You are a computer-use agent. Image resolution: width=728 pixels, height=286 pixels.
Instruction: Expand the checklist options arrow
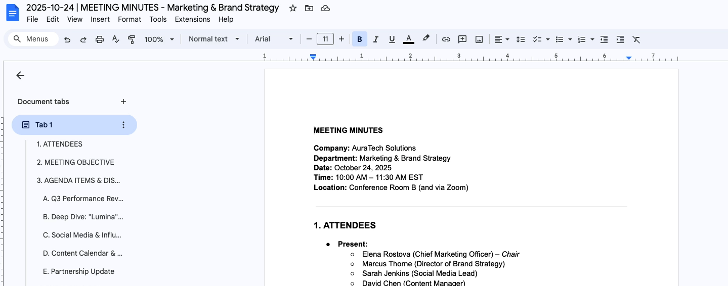548,39
